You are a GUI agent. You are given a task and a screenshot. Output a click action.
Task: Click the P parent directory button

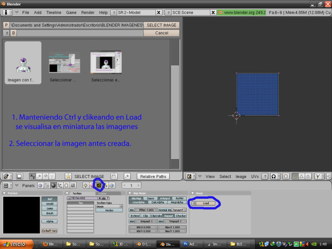click(x=6, y=25)
